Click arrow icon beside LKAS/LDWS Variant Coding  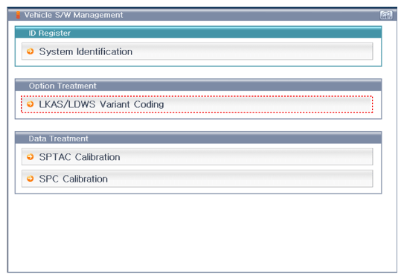31,104
